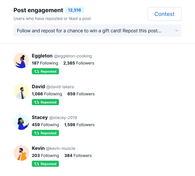This screenshot has width=195, height=176.
Task: Open the @kevin-muscle handle link
Action: click(61, 149)
